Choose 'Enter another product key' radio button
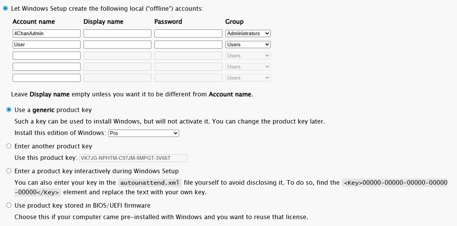The image size is (457, 226). click(9, 146)
